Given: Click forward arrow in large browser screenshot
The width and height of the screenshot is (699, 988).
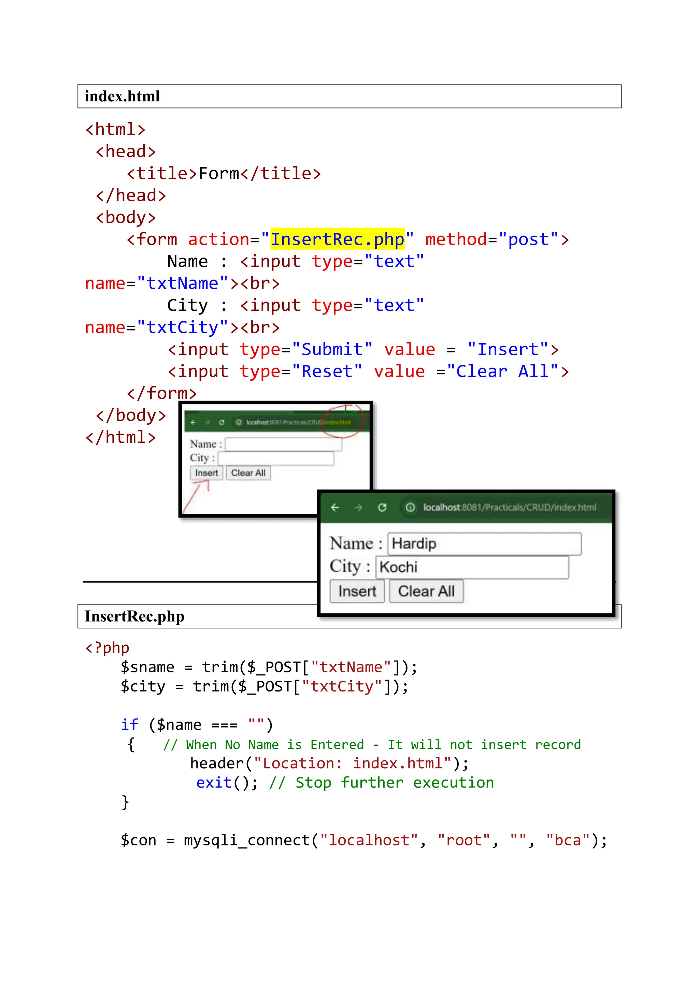Looking at the screenshot, I should 358,508.
